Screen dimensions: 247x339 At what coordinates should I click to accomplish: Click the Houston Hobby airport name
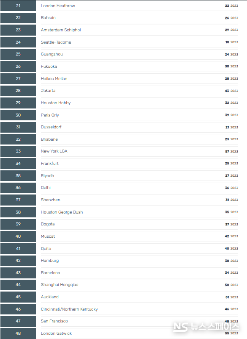[56, 103]
